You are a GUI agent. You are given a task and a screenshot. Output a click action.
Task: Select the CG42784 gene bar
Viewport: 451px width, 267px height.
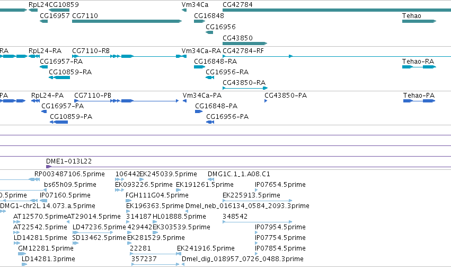pos(337,10)
